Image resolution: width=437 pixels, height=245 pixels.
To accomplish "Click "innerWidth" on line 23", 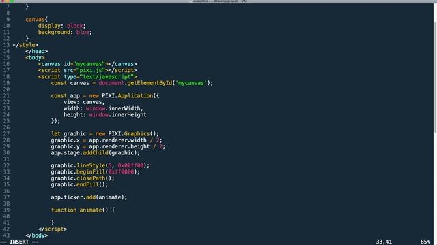I will (124, 108).
